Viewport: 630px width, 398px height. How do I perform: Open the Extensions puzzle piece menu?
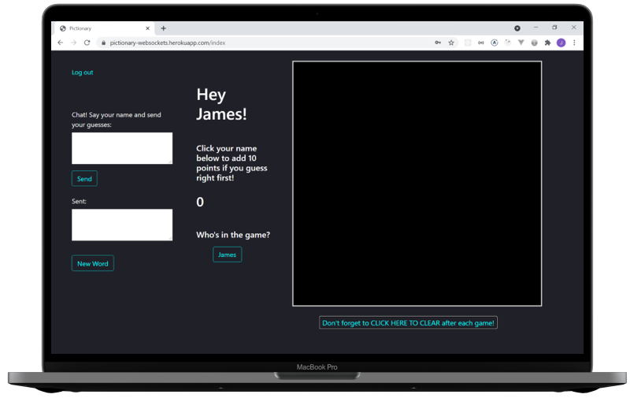pyautogui.click(x=547, y=43)
